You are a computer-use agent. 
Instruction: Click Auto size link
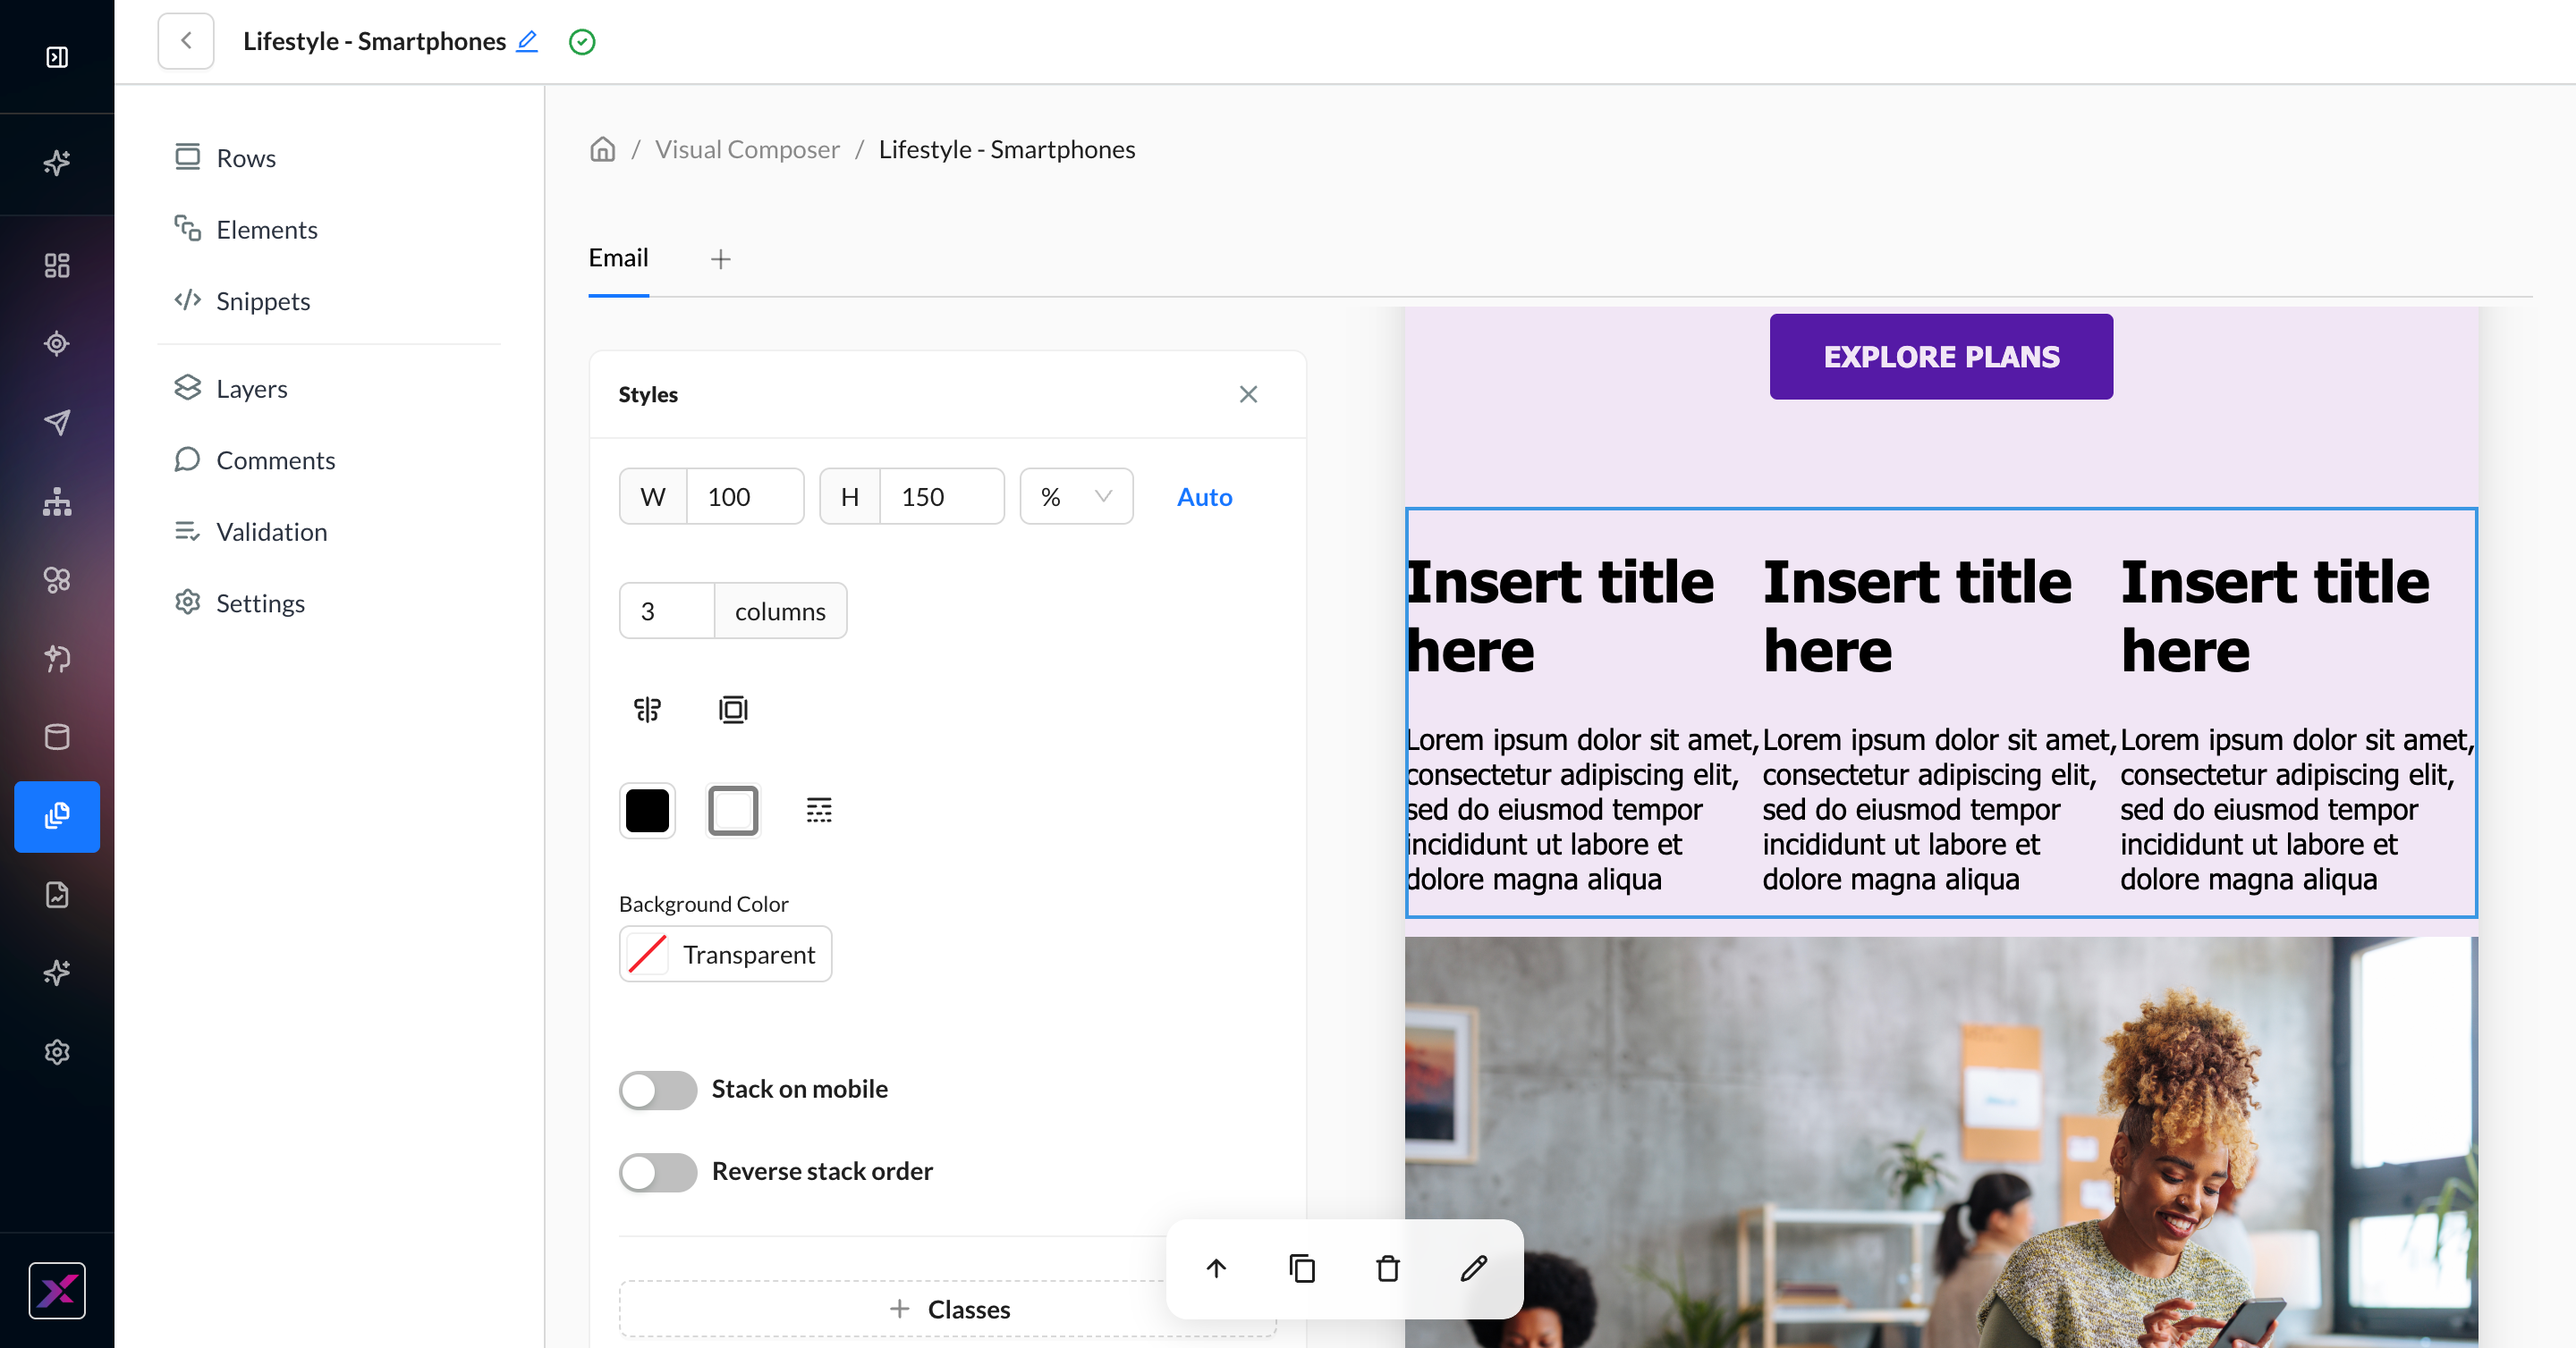coord(1204,497)
